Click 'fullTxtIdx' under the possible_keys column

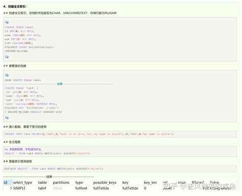(x=101, y=188)
